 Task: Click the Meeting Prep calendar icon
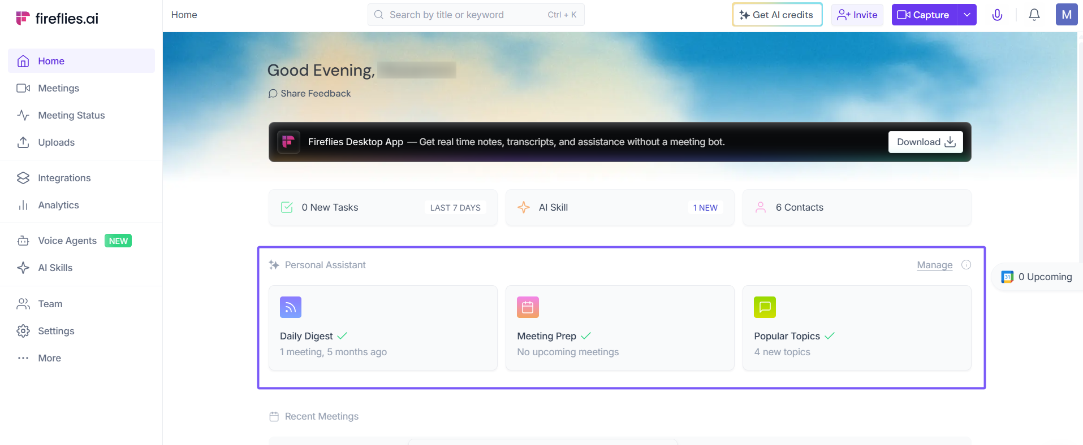tap(528, 307)
